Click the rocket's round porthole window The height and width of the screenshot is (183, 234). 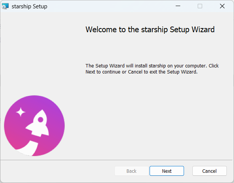(41, 119)
